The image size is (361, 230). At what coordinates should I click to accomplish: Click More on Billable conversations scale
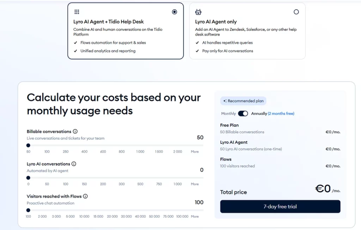(195, 152)
